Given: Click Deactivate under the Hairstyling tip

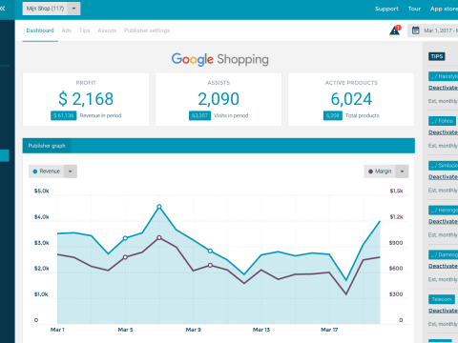Looking at the screenshot, I should tap(443, 88).
